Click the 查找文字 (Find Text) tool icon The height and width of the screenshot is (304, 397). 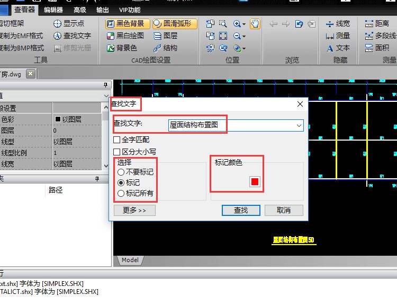click(57, 36)
